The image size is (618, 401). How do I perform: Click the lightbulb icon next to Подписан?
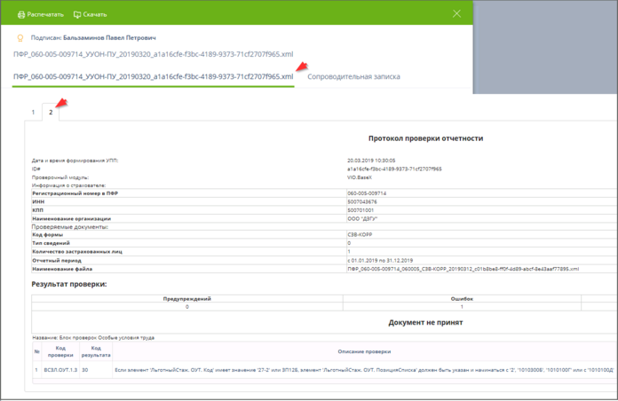coord(20,38)
